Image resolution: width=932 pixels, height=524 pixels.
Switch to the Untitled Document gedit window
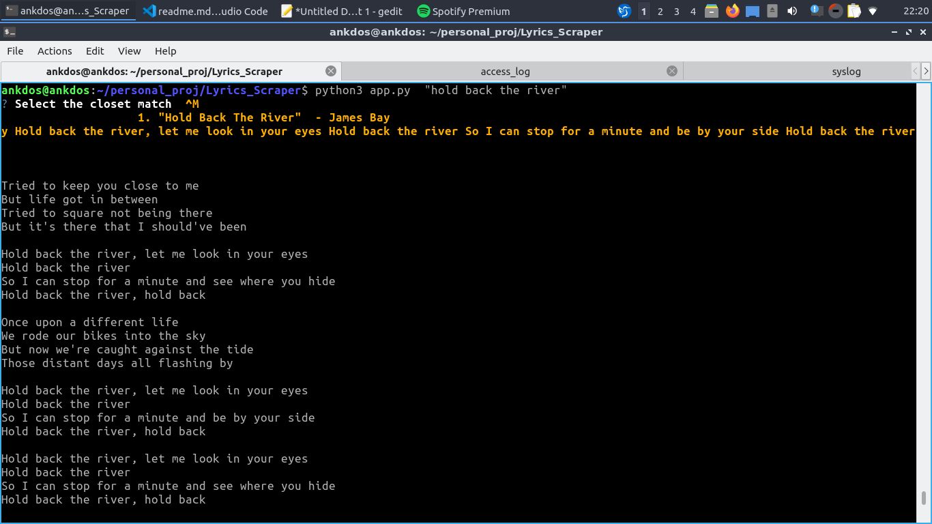tap(342, 11)
